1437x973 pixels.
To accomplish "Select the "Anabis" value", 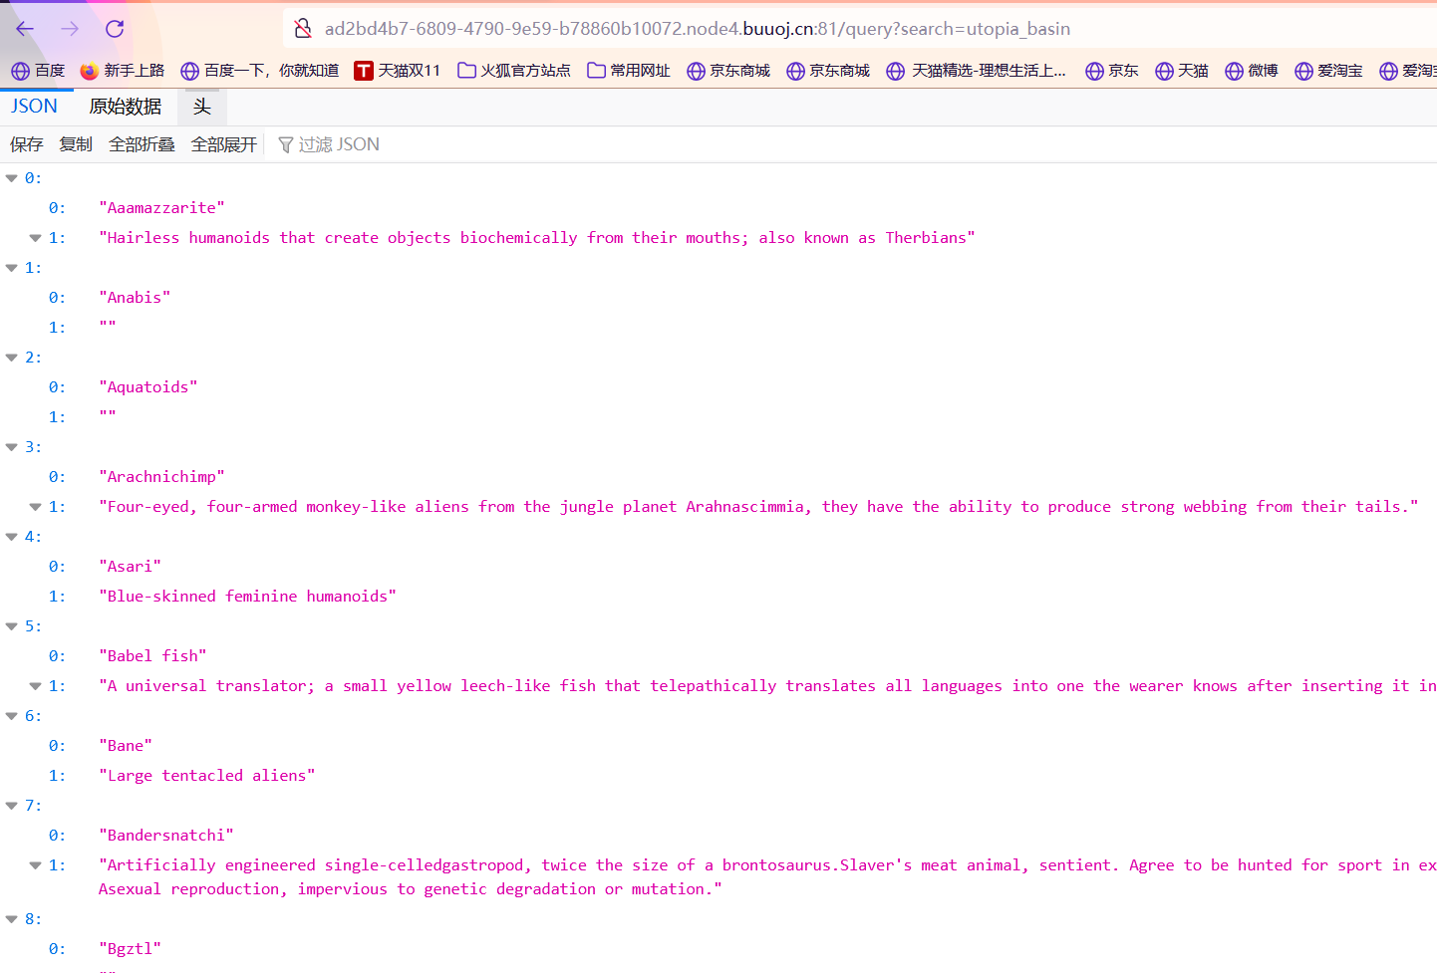I will coord(135,298).
